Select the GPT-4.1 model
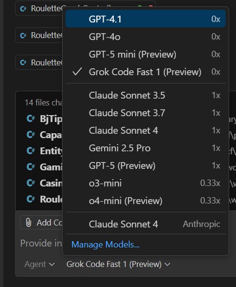The width and height of the screenshot is (236, 287). (146, 19)
